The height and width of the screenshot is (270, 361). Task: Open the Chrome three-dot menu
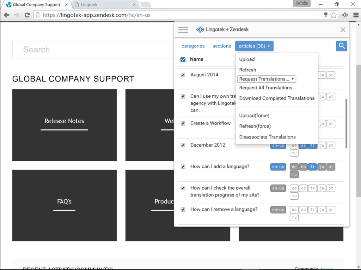click(x=355, y=15)
